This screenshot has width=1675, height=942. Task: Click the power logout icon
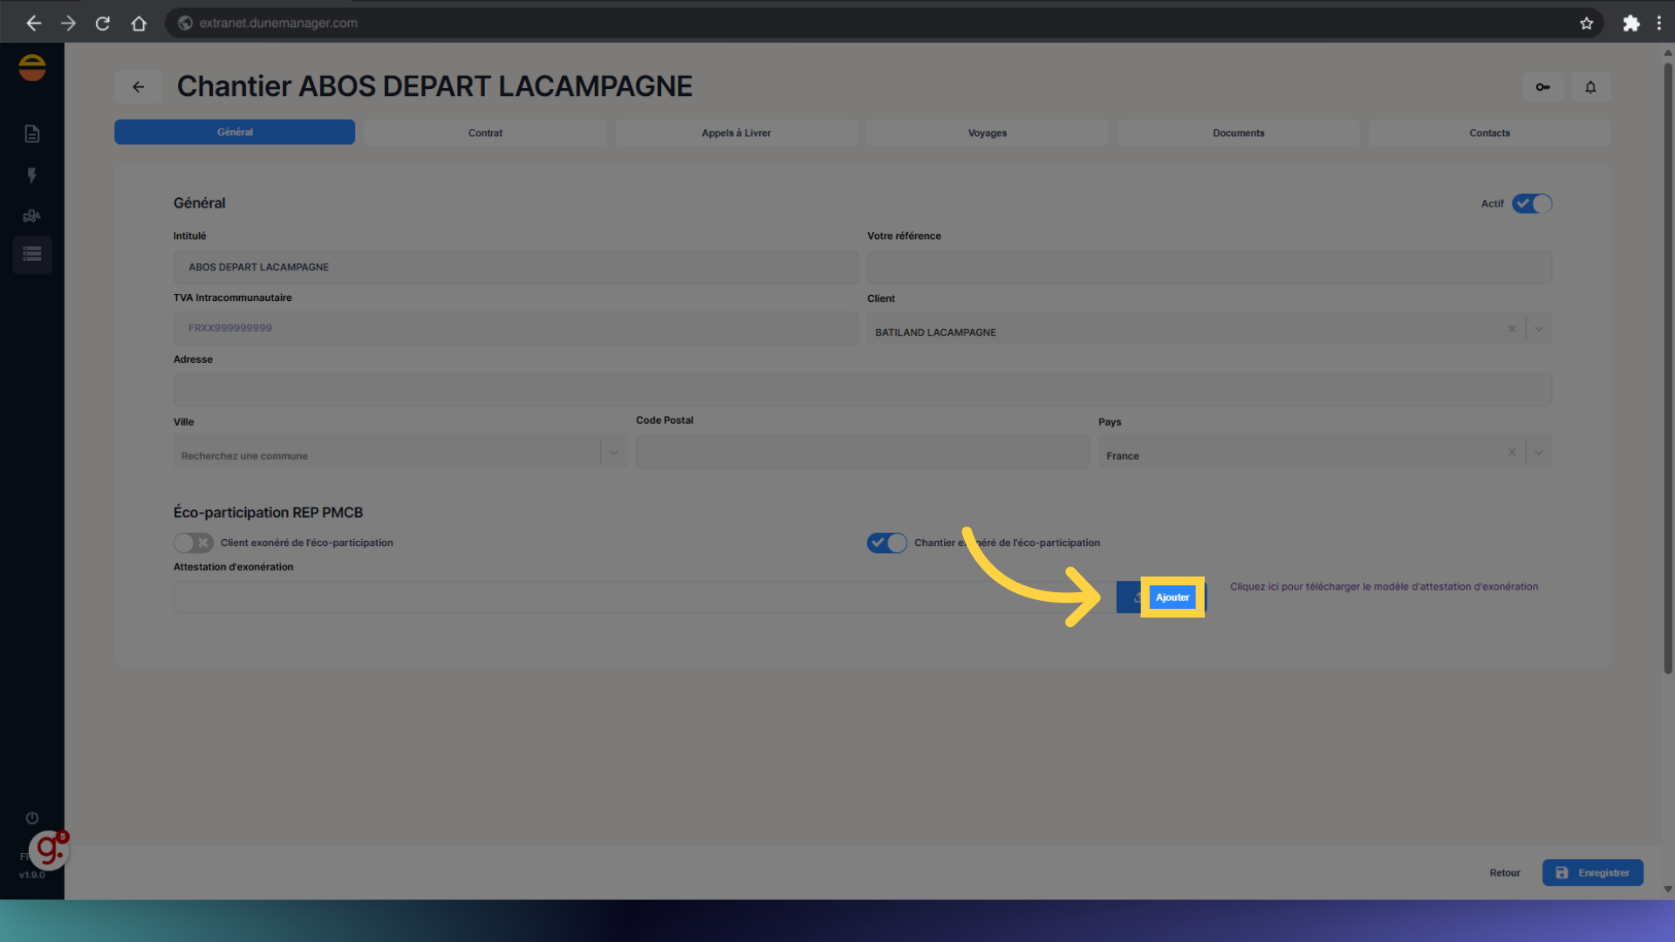(32, 817)
